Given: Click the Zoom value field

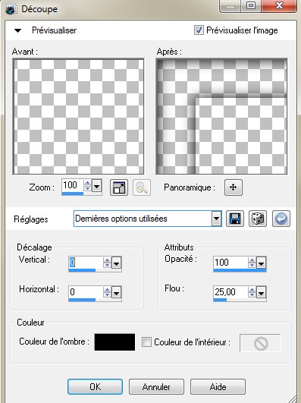Looking at the screenshot, I should coord(73,185).
